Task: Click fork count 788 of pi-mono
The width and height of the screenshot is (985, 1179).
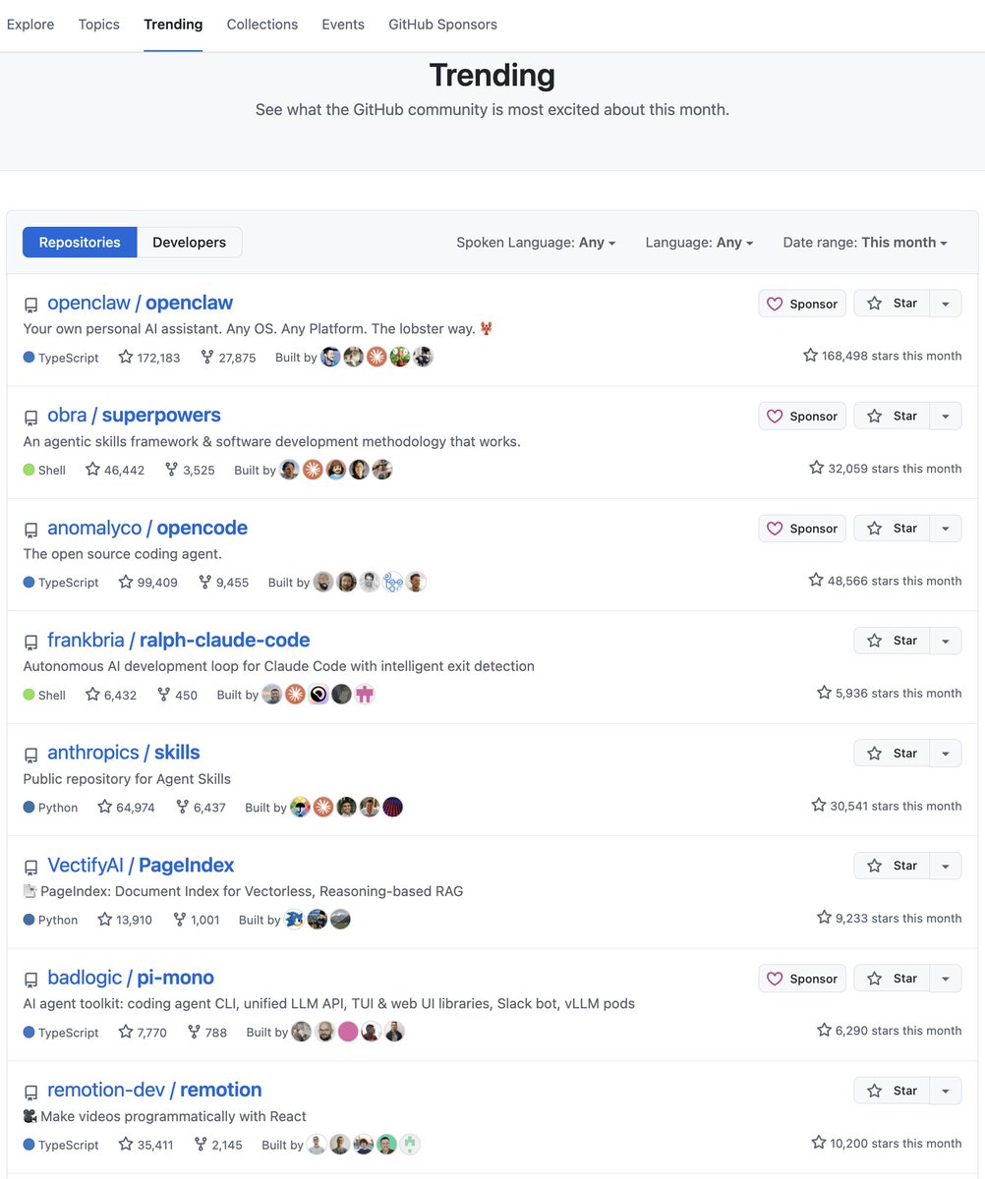Action: tap(207, 1033)
